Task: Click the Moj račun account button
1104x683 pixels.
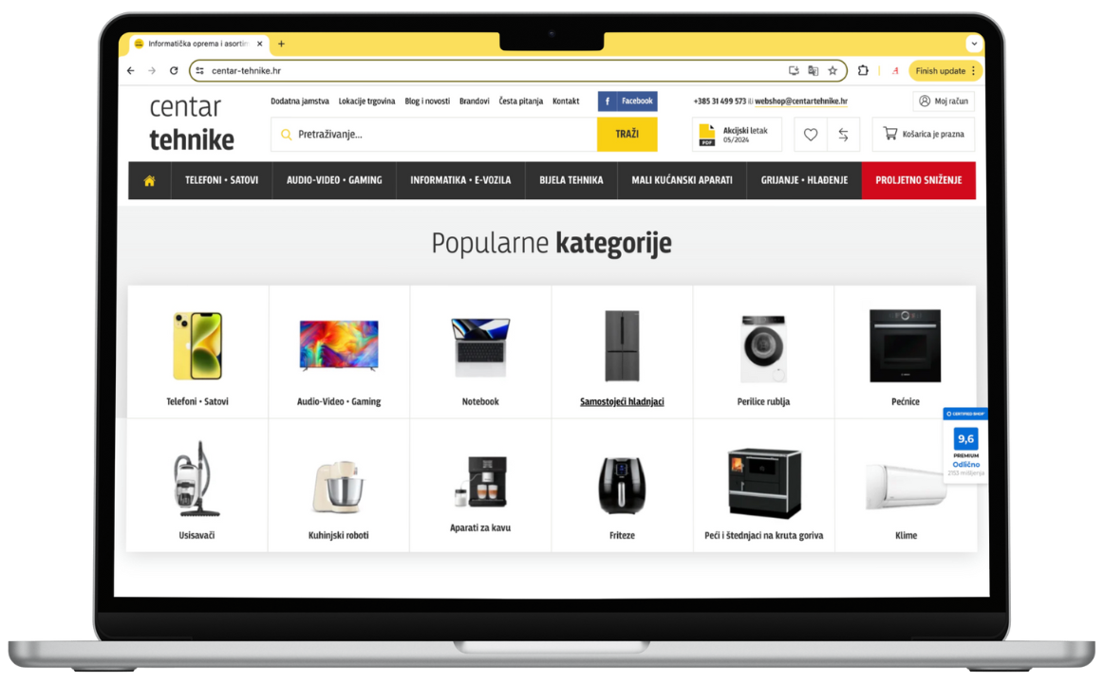Action: pyautogui.click(x=944, y=102)
